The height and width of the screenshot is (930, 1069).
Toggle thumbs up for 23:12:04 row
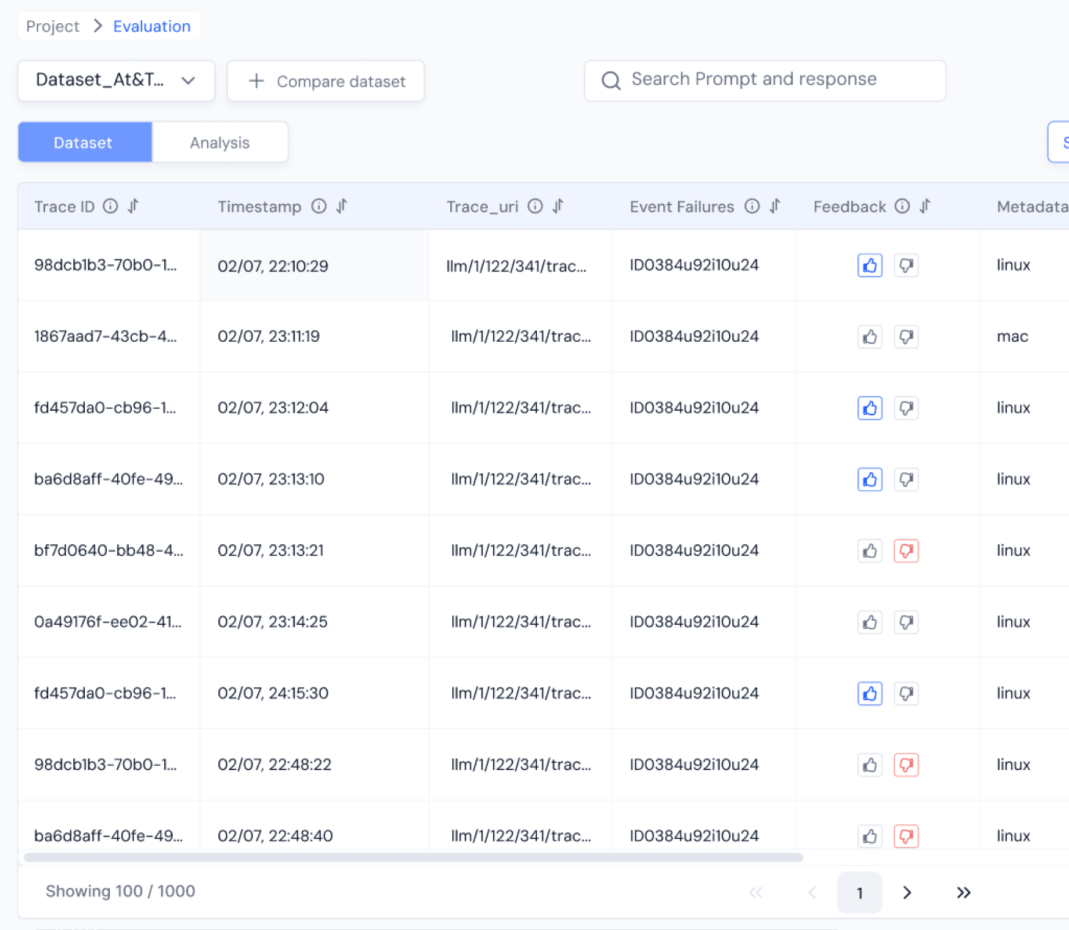coord(869,408)
